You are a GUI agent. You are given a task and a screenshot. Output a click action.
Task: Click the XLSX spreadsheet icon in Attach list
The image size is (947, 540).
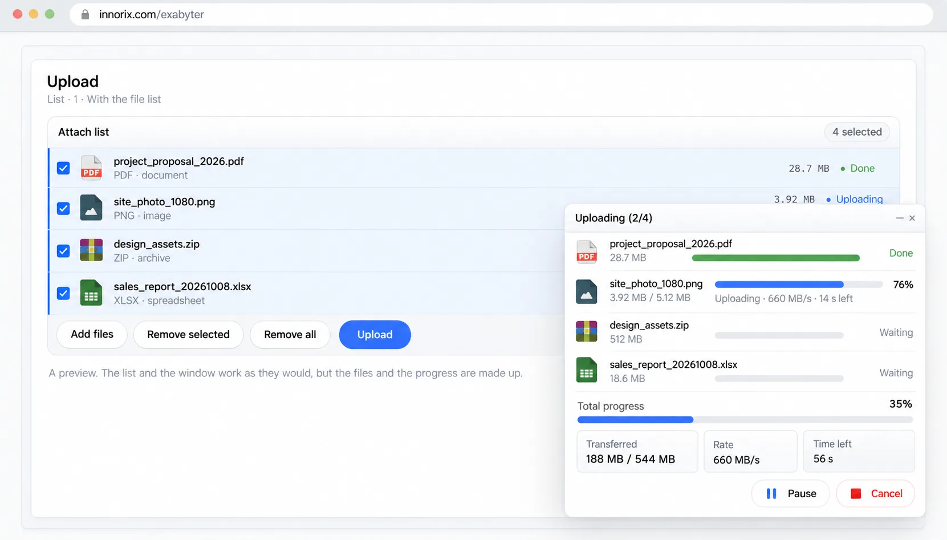click(x=91, y=293)
